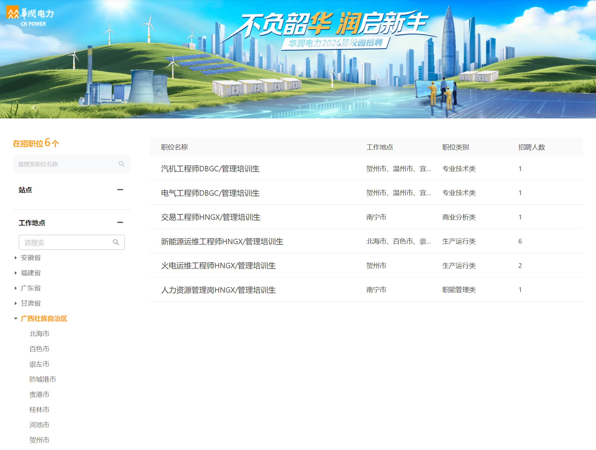Viewport: 596px width, 450px height.
Task: Select 福建省 in location tree
Action: (31, 273)
